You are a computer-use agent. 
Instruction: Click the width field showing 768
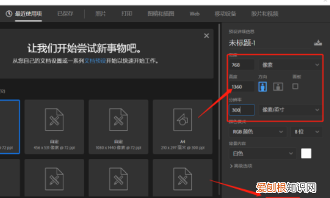pyautogui.click(x=241, y=65)
